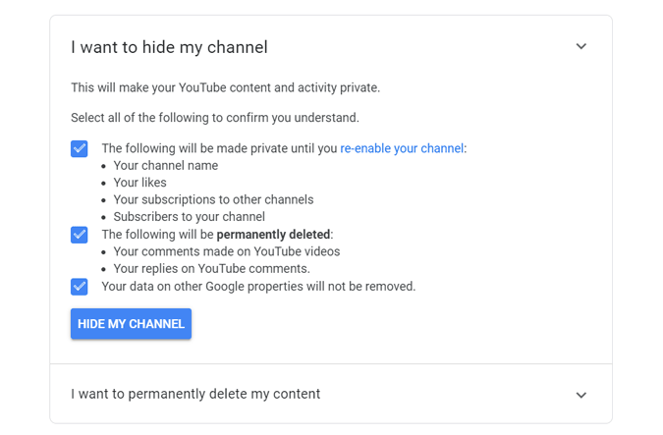
Task: Click 'Your data on other Google properties' label
Action: pyautogui.click(x=258, y=287)
